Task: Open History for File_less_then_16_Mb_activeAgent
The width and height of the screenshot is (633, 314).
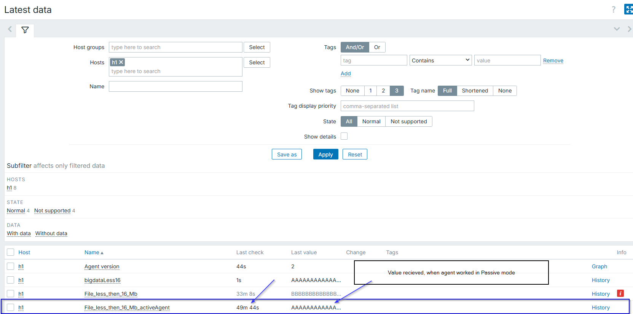Action: pyautogui.click(x=600, y=308)
